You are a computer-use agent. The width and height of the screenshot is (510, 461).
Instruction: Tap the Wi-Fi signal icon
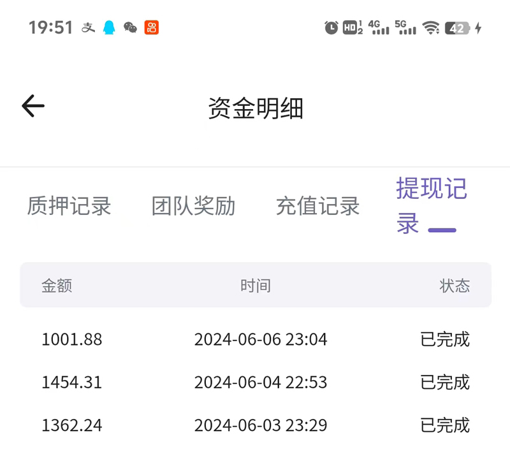(432, 27)
